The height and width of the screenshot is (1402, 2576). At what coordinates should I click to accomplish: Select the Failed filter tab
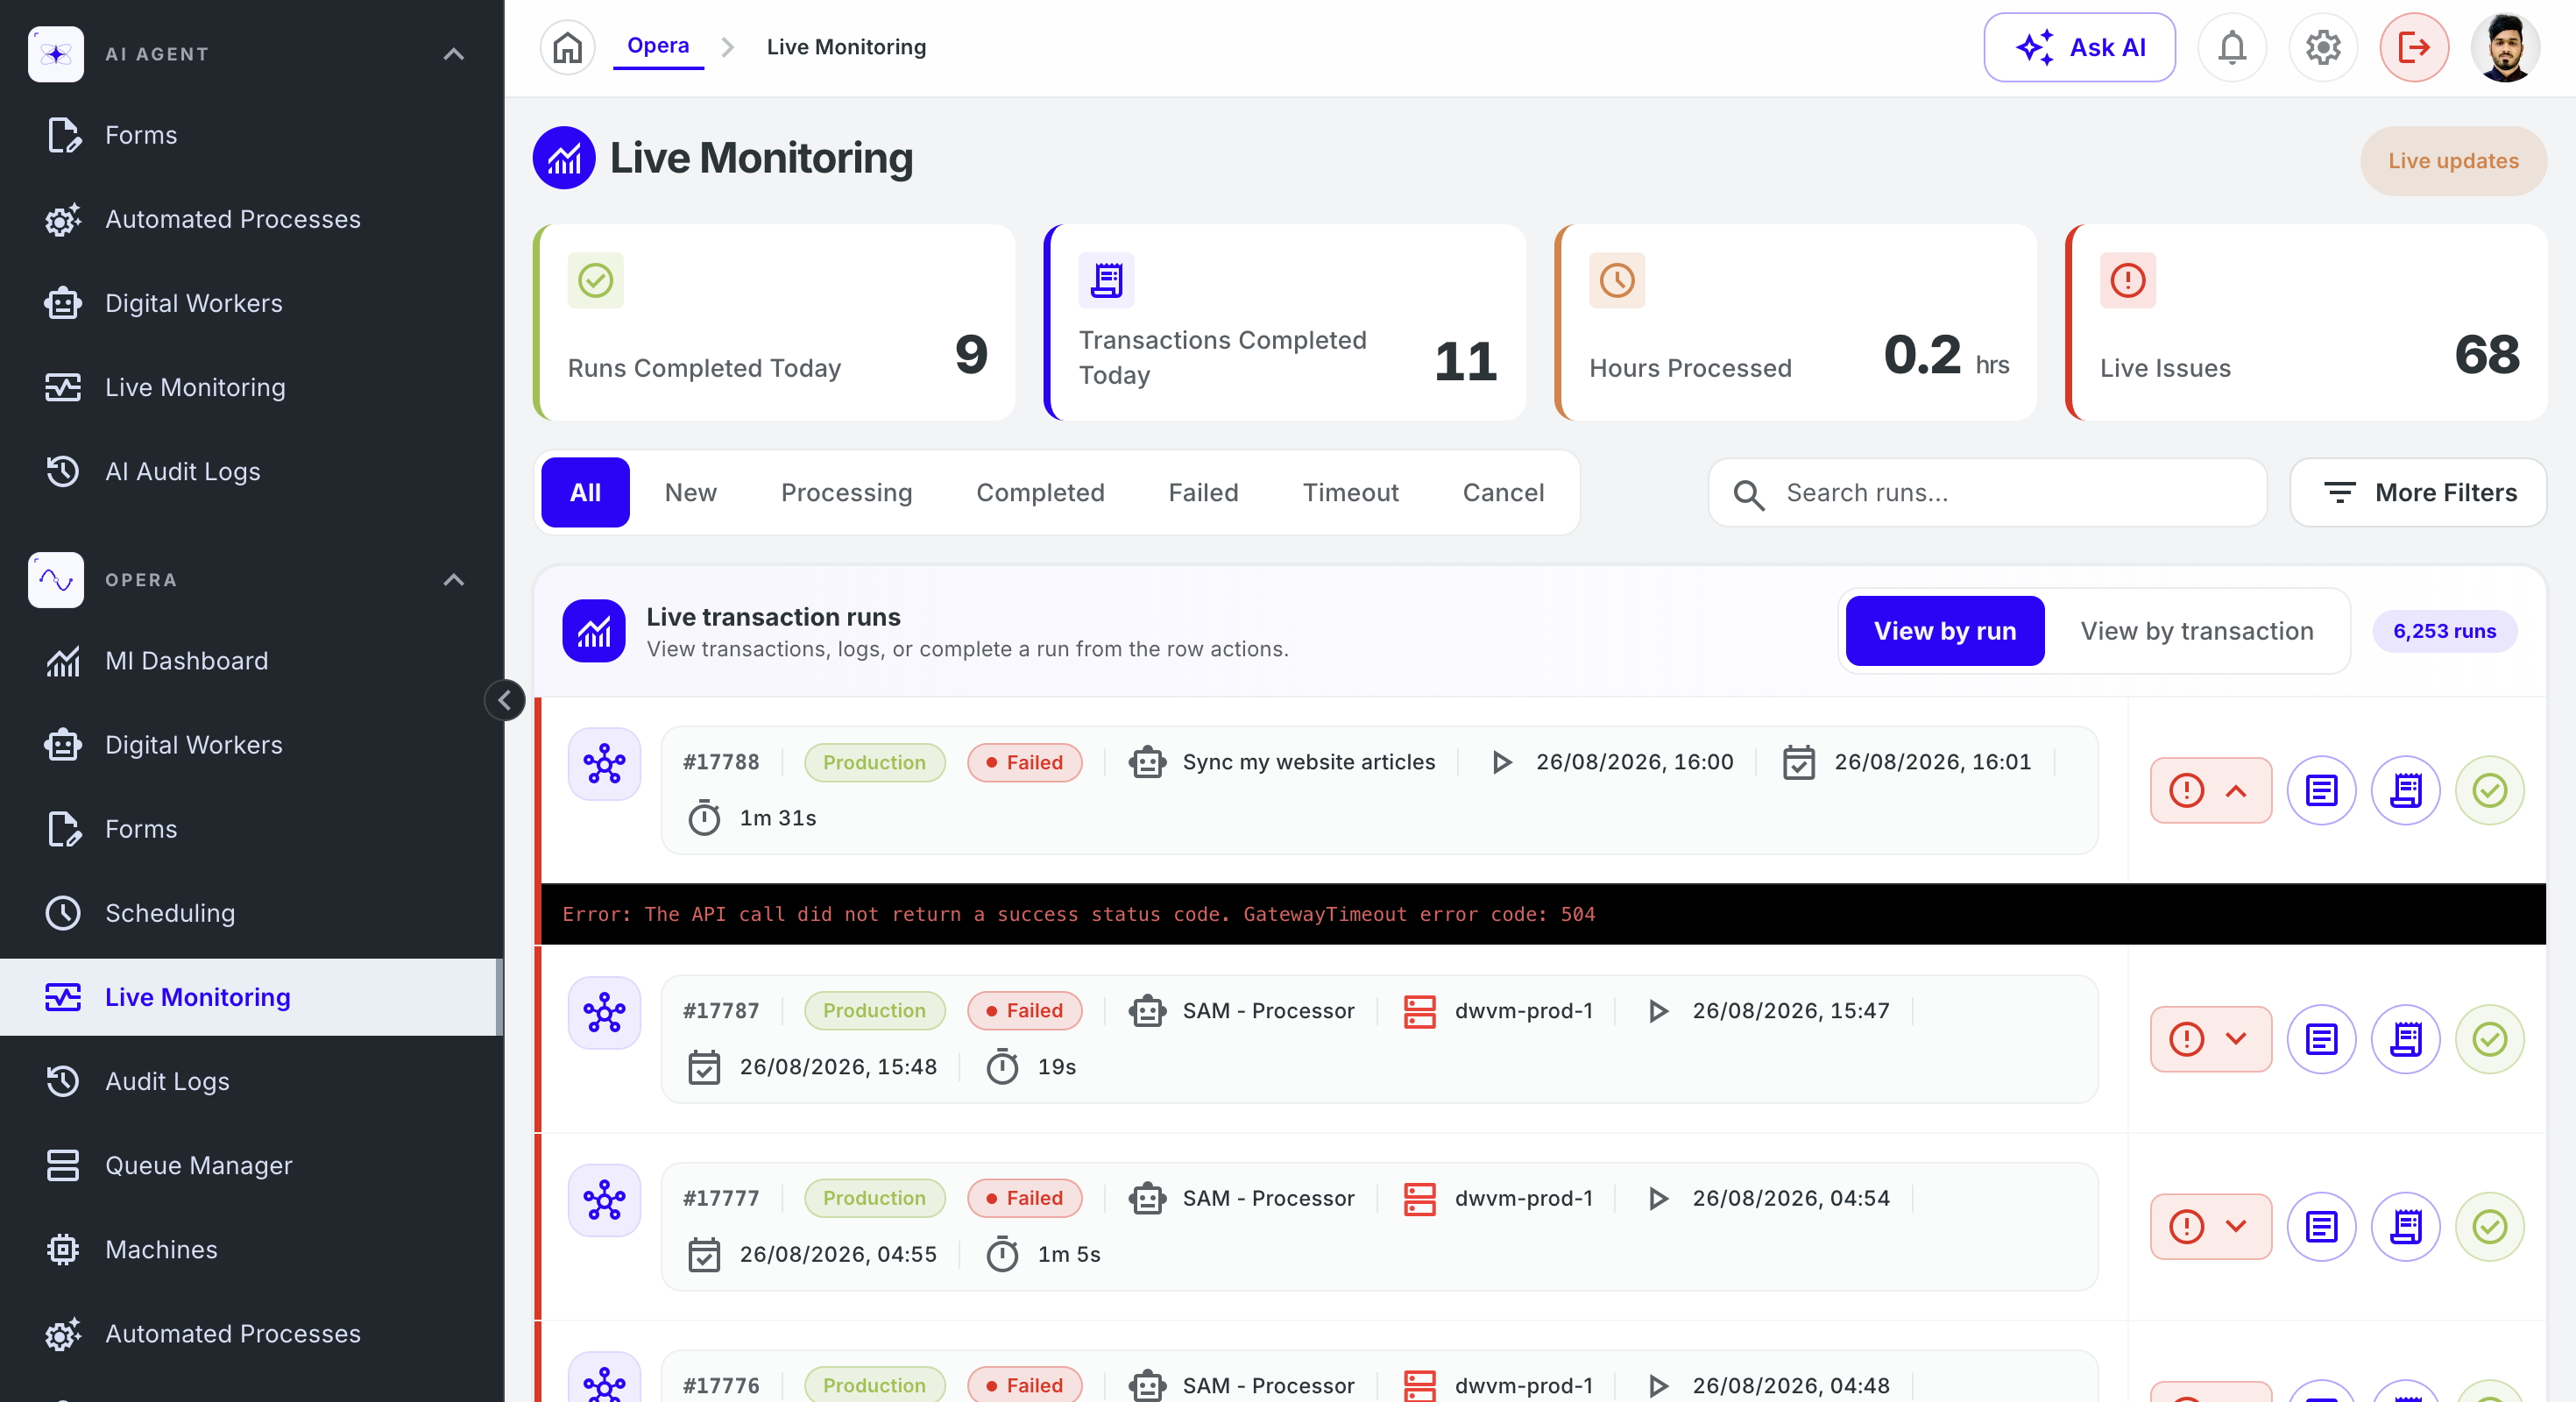(1203, 492)
